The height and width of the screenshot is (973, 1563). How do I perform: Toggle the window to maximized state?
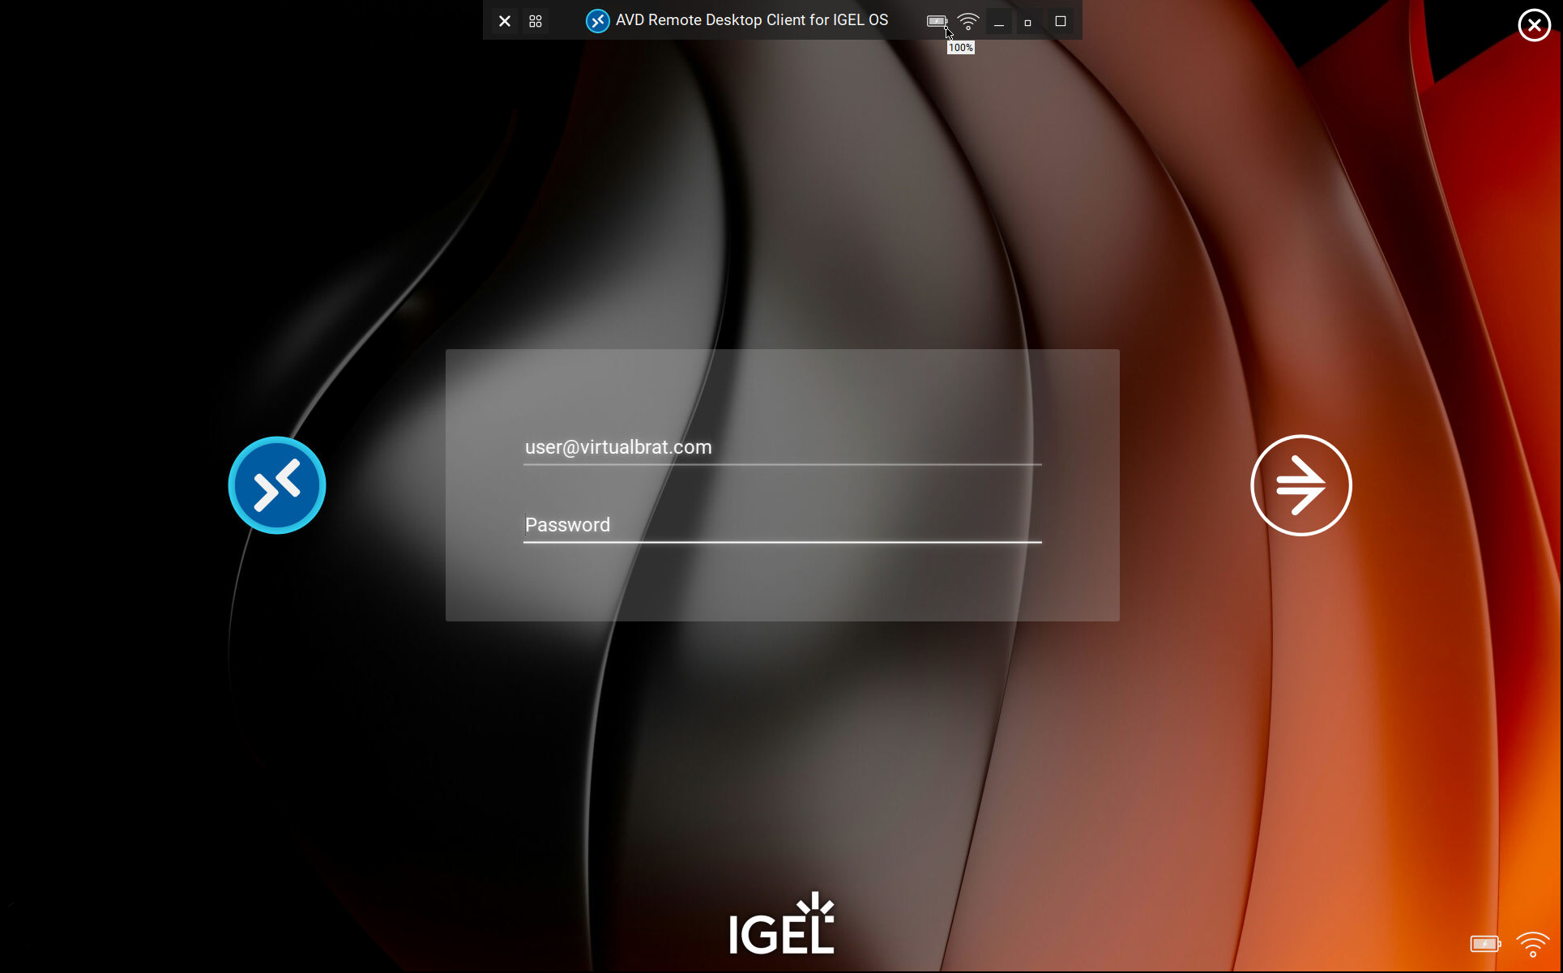tap(1060, 21)
